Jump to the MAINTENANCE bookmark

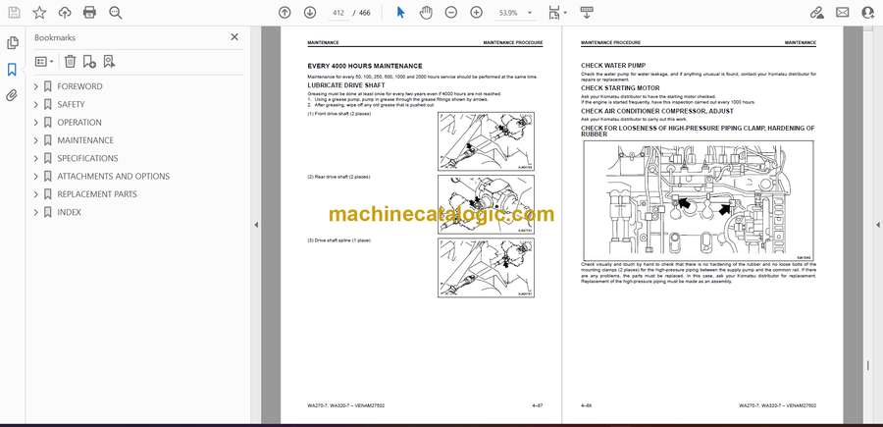[85, 140]
